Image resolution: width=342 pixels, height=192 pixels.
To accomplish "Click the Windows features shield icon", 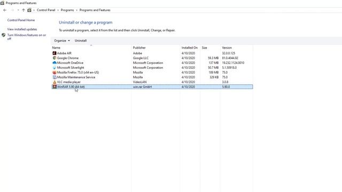I will click(4, 35).
